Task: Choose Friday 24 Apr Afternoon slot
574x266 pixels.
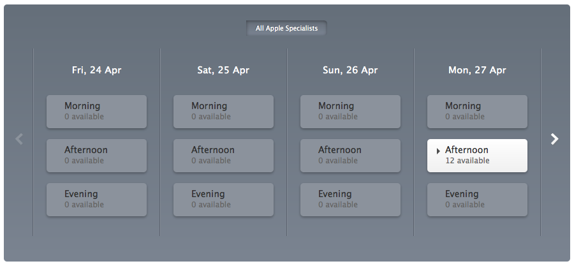Action: pyautogui.click(x=96, y=156)
